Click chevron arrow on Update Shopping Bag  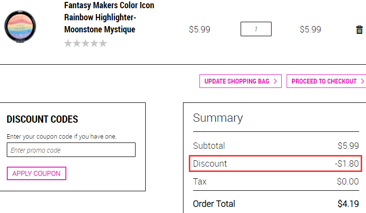click(x=275, y=81)
